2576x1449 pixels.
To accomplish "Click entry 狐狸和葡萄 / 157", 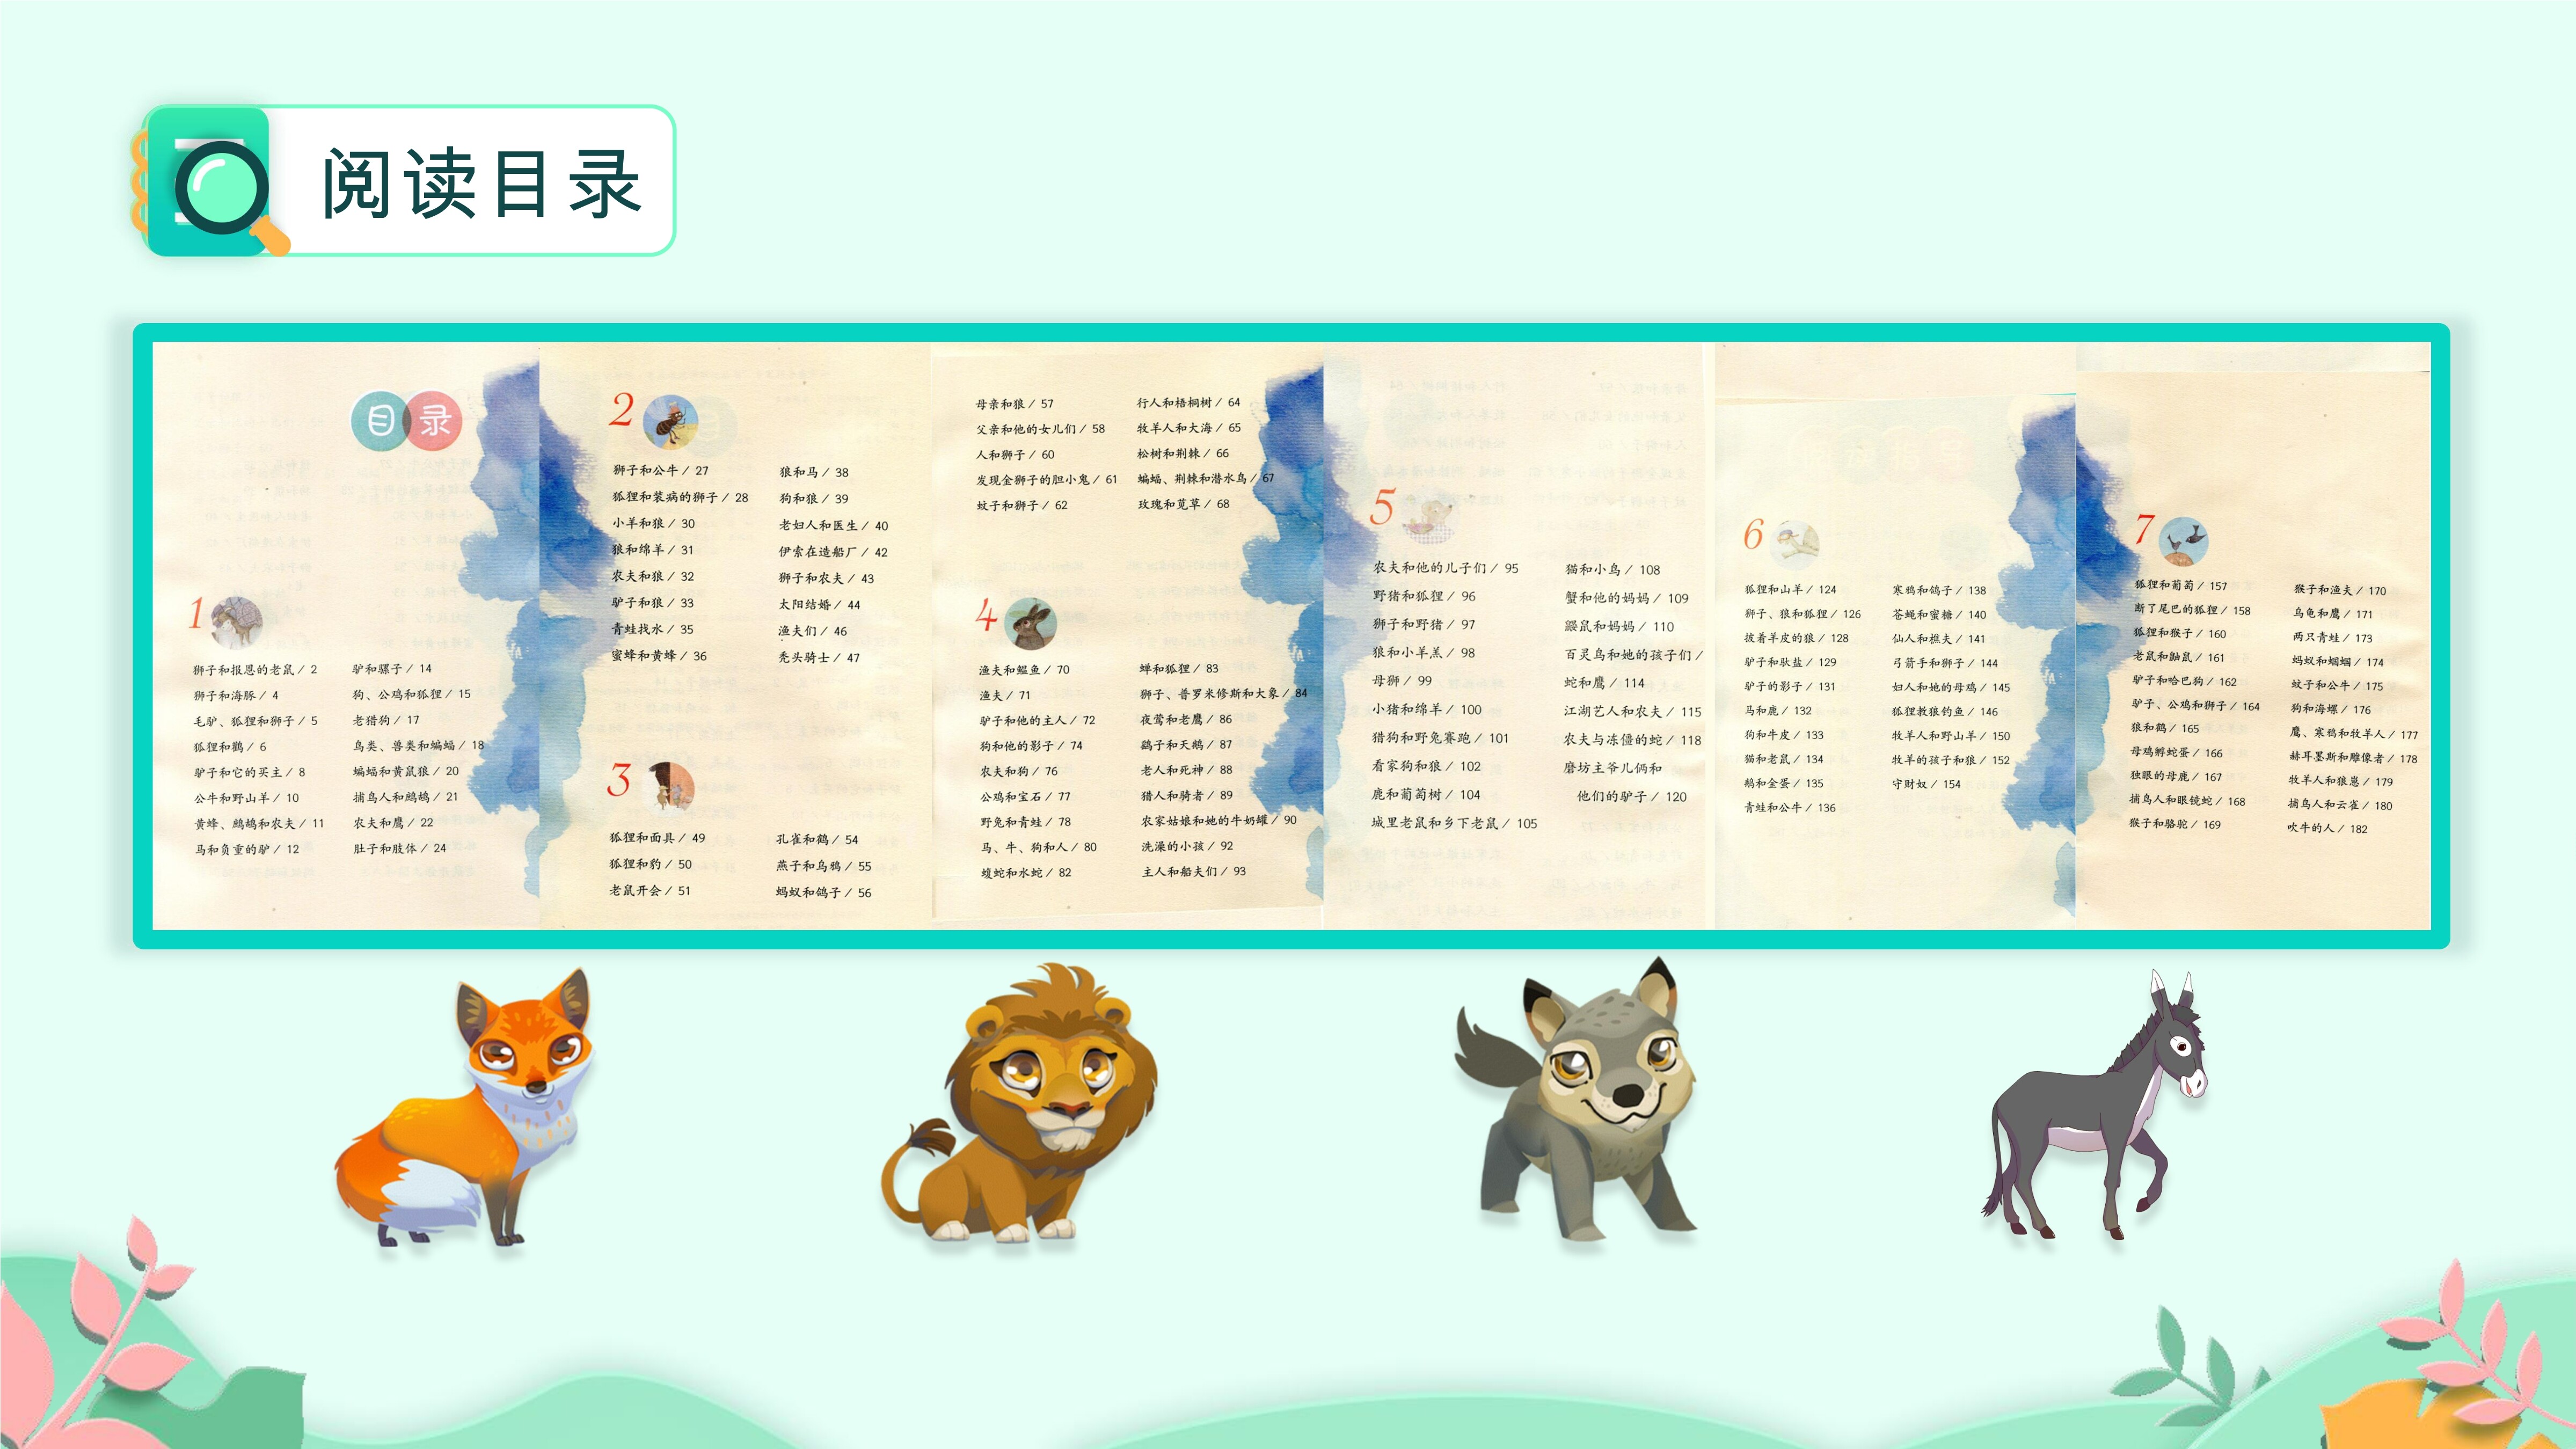I will (x=2181, y=586).
